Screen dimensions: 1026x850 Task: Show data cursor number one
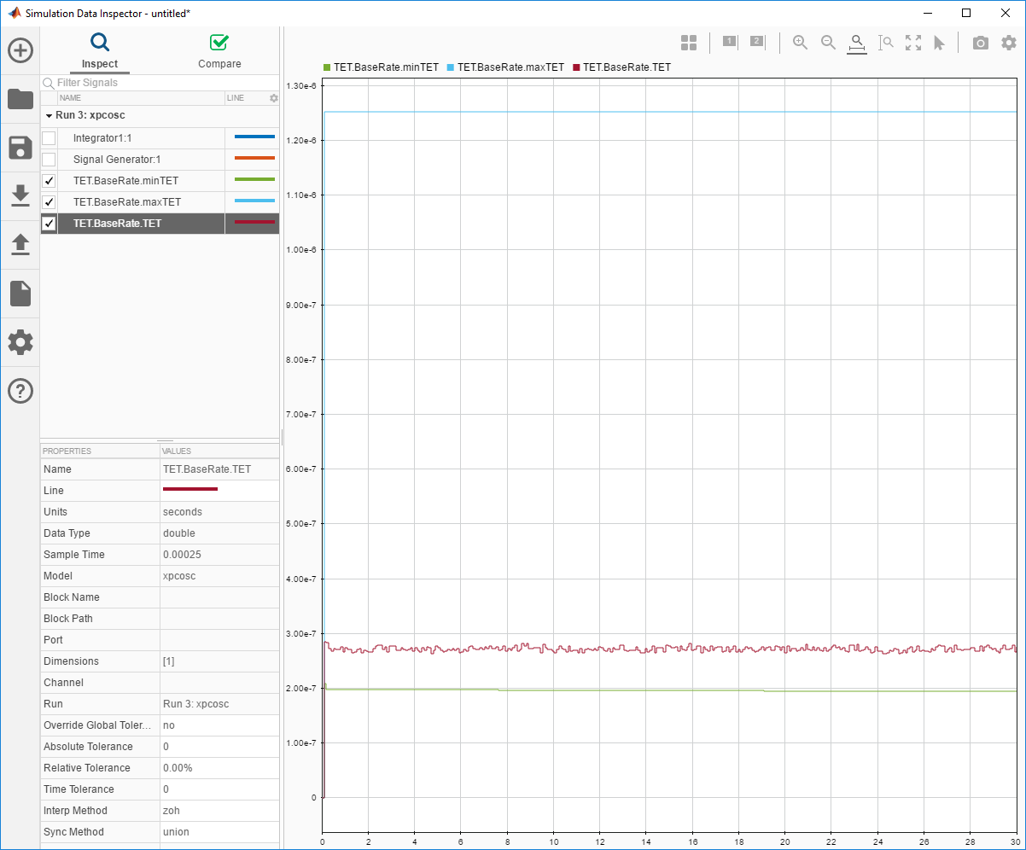tap(730, 42)
